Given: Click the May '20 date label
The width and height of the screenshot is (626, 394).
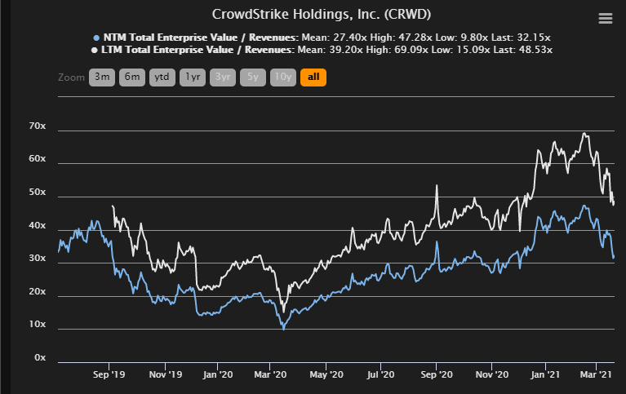Looking at the screenshot, I should [x=326, y=375].
